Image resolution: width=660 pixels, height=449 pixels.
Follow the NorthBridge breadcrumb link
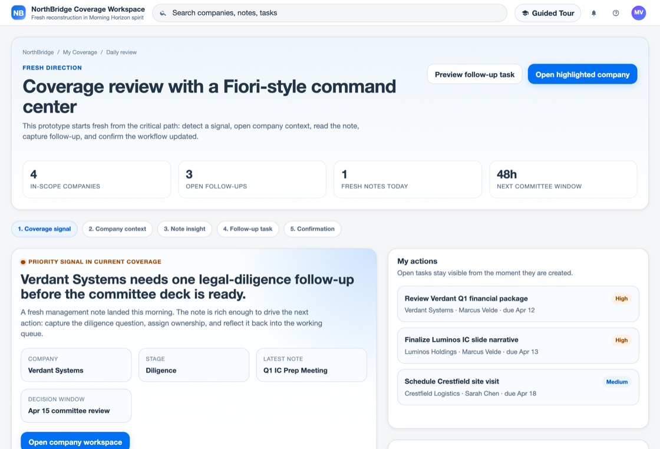point(38,52)
